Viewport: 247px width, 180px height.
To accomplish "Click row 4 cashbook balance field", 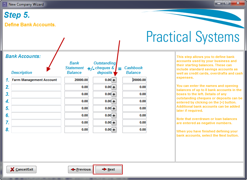I will click(x=134, y=101).
